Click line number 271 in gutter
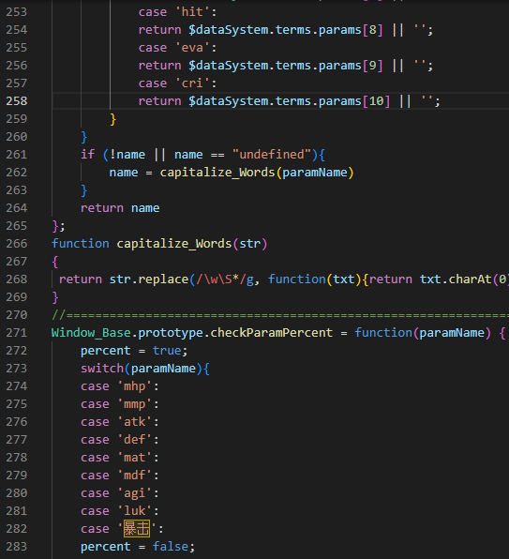Image resolution: width=509 pixels, height=559 pixels. [x=16, y=333]
